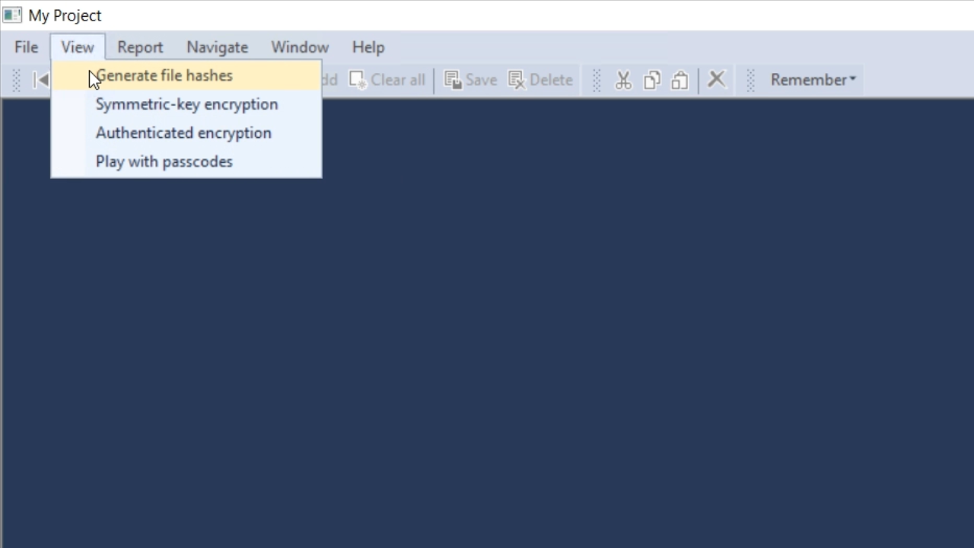Open the Window menu
The height and width of the screenshot is (548, 974).
[300, 47]
